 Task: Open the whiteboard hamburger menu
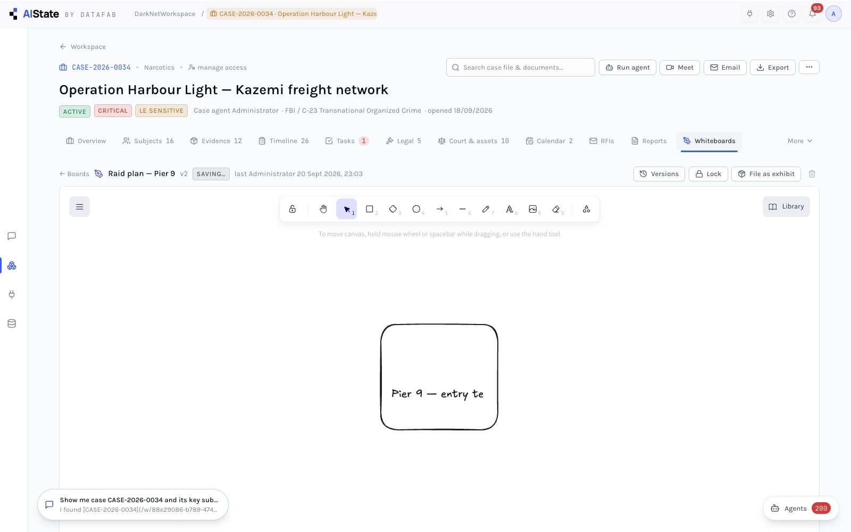coord(79,207)
